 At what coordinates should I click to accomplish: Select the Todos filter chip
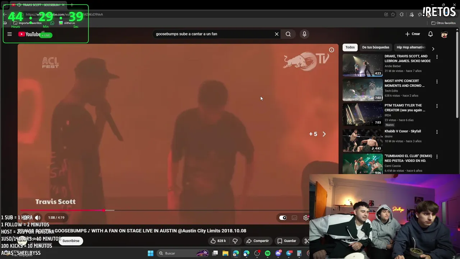click(x=350, y=47)
